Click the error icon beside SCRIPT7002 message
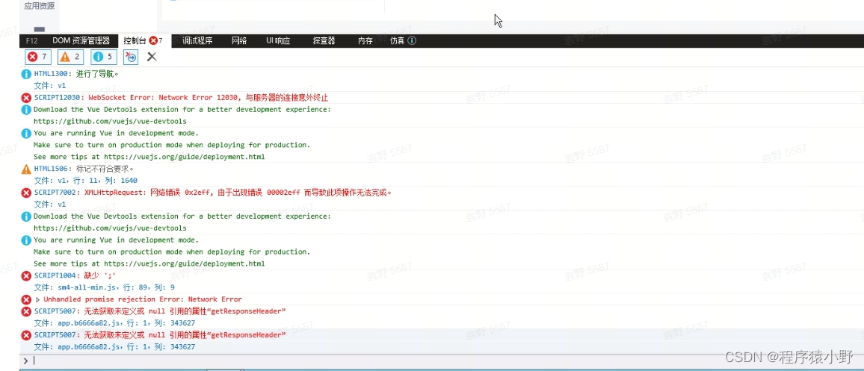Viewport: 864px width, 371px height. tap(26, 193)
